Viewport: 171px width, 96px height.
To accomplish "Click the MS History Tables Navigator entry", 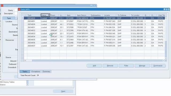I will click(x=7, y=82).
